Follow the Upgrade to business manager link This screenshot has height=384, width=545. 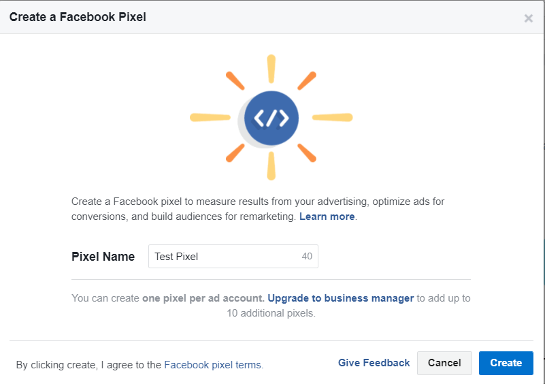click(x=341, y=298)
